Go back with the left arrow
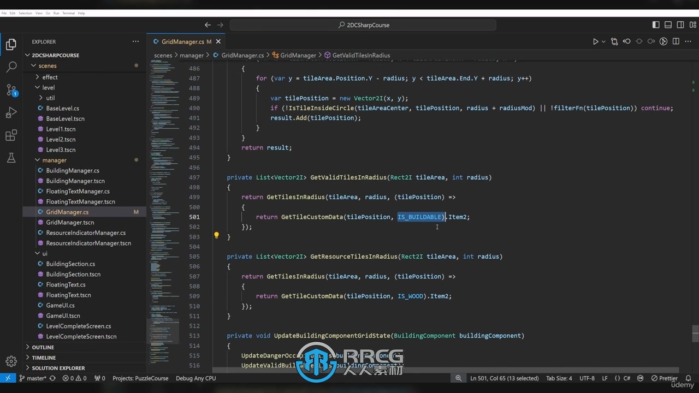Screen dimensions: 699x393 pos(208,25)
